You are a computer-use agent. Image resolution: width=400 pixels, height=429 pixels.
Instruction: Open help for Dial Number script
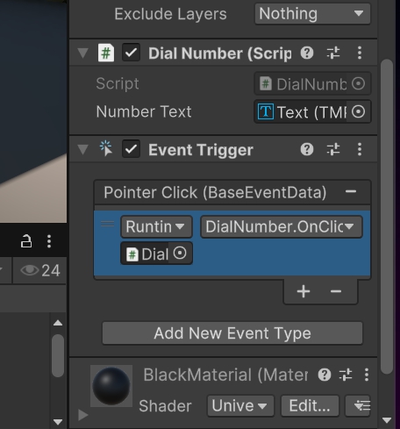pyautogui.click(x=307, y=53)
